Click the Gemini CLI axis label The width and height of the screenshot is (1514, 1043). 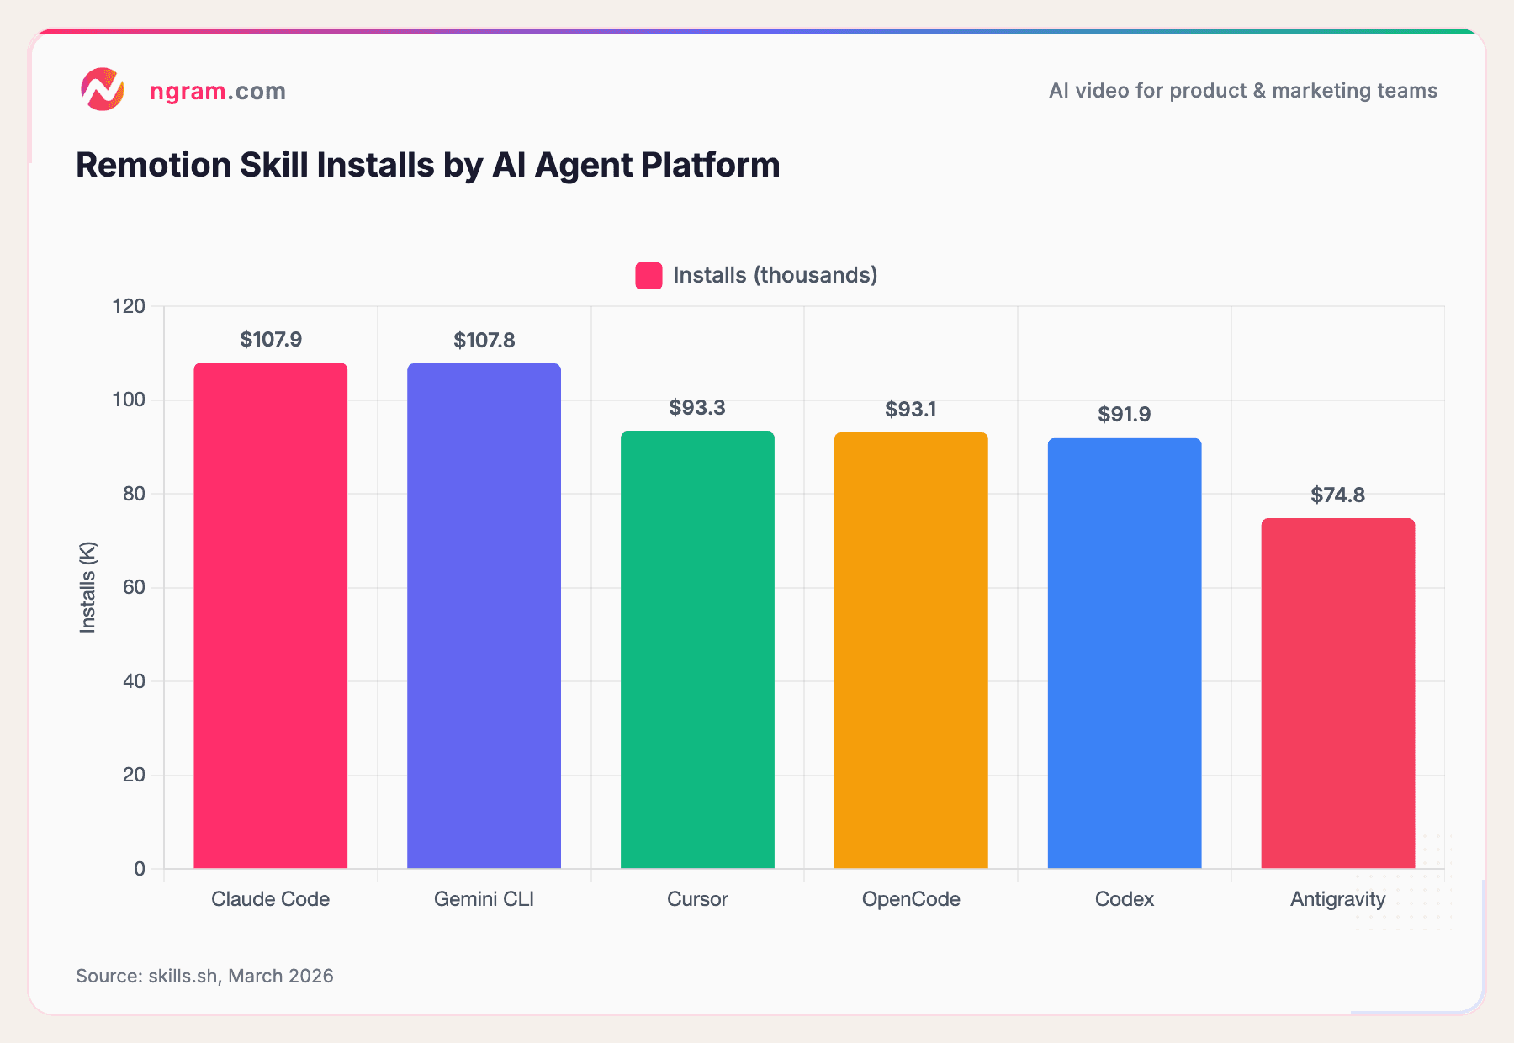[x=484, y=898]
